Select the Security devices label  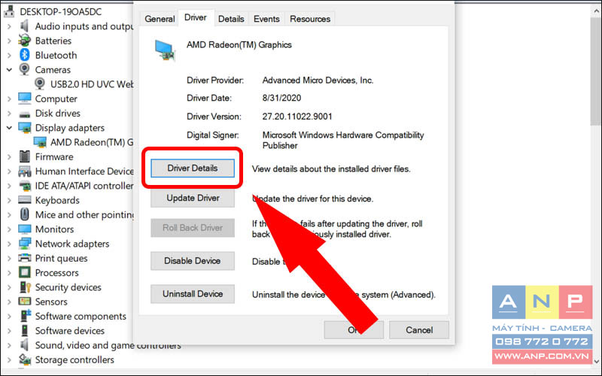(68, 287)
